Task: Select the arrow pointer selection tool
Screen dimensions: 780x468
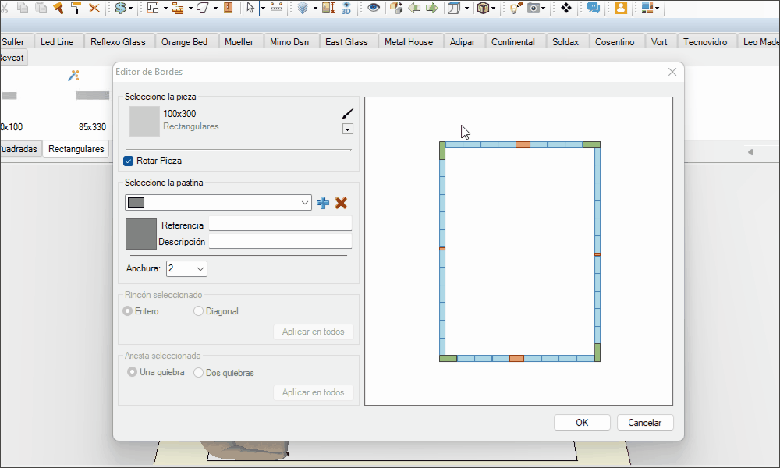Action: tap(250, 8)
